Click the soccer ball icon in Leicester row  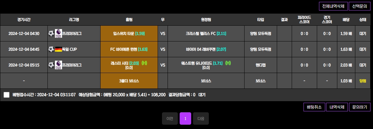tap(51, 65)
